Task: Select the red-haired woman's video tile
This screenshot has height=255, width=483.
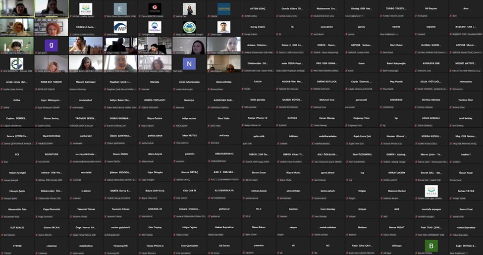Action: coord(52,27)
